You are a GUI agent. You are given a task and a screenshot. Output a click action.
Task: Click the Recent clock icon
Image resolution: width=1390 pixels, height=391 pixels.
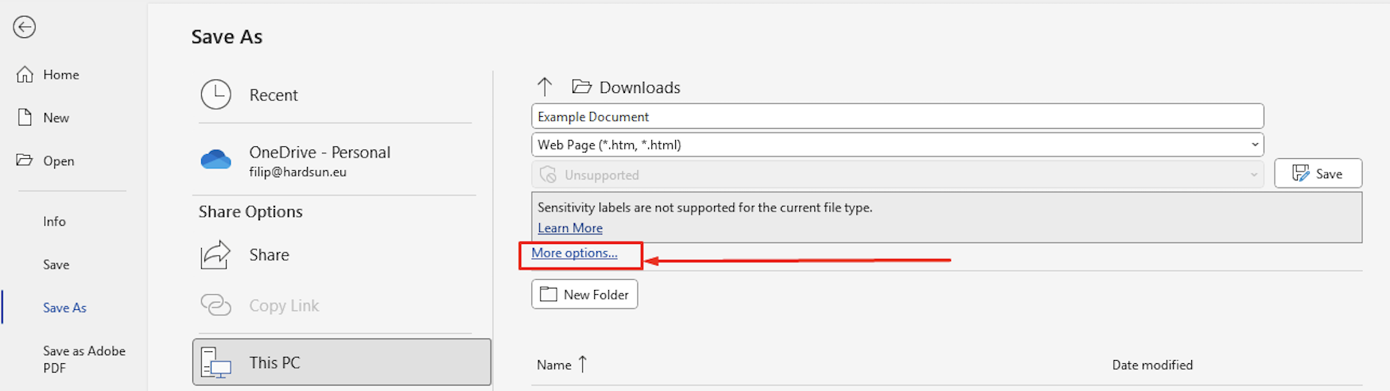[215, 95]
